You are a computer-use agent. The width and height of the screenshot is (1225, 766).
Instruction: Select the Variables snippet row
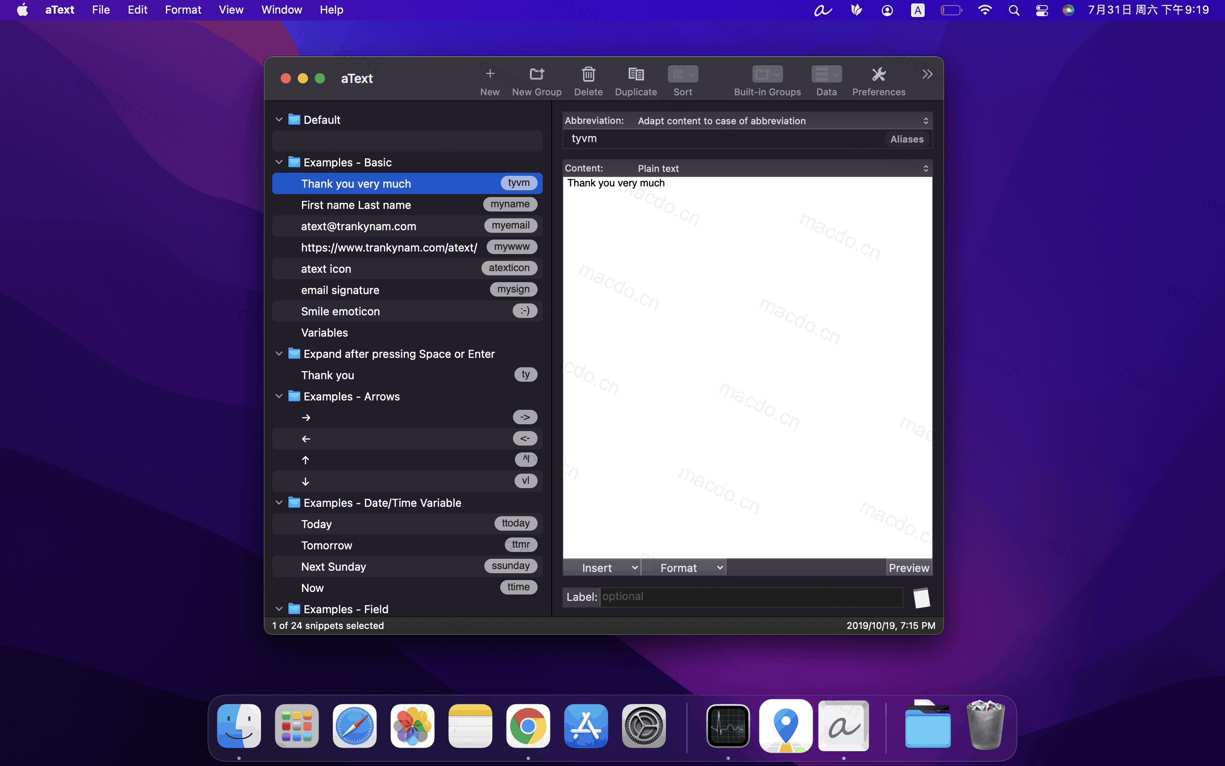click(407, 332)
